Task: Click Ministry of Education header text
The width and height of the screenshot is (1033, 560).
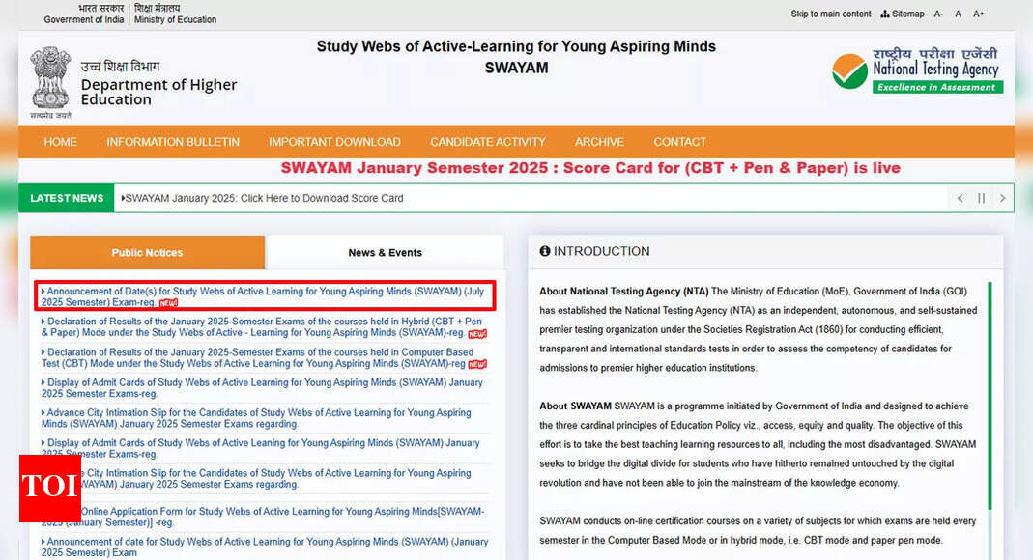Action: [175, 19]
